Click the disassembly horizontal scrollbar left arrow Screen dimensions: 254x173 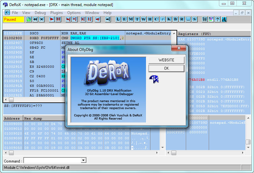point(6,100)
